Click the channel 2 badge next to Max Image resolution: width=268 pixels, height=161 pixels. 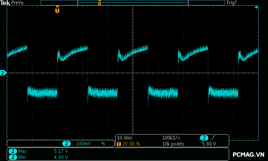point(13,151)
